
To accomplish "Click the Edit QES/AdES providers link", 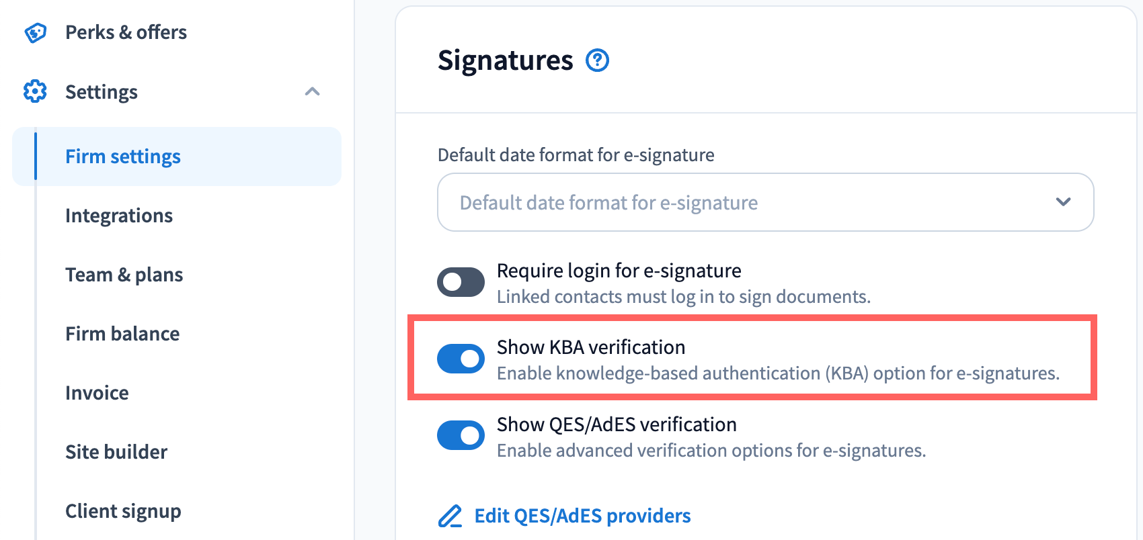I will [582, 516].
